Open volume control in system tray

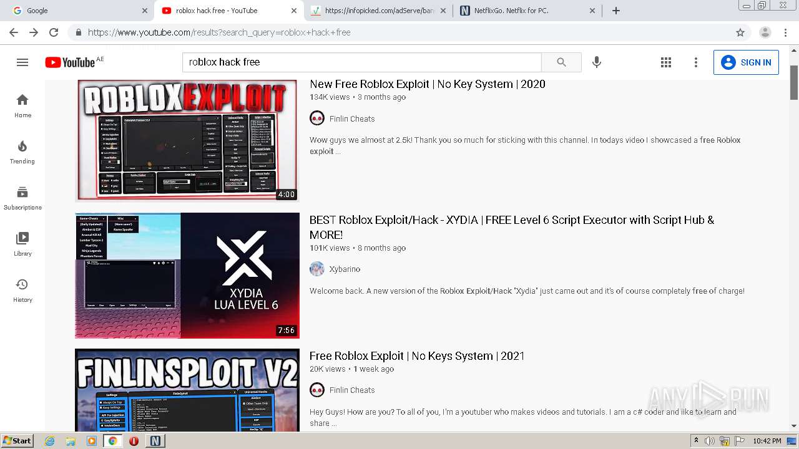tap(710, 441)
